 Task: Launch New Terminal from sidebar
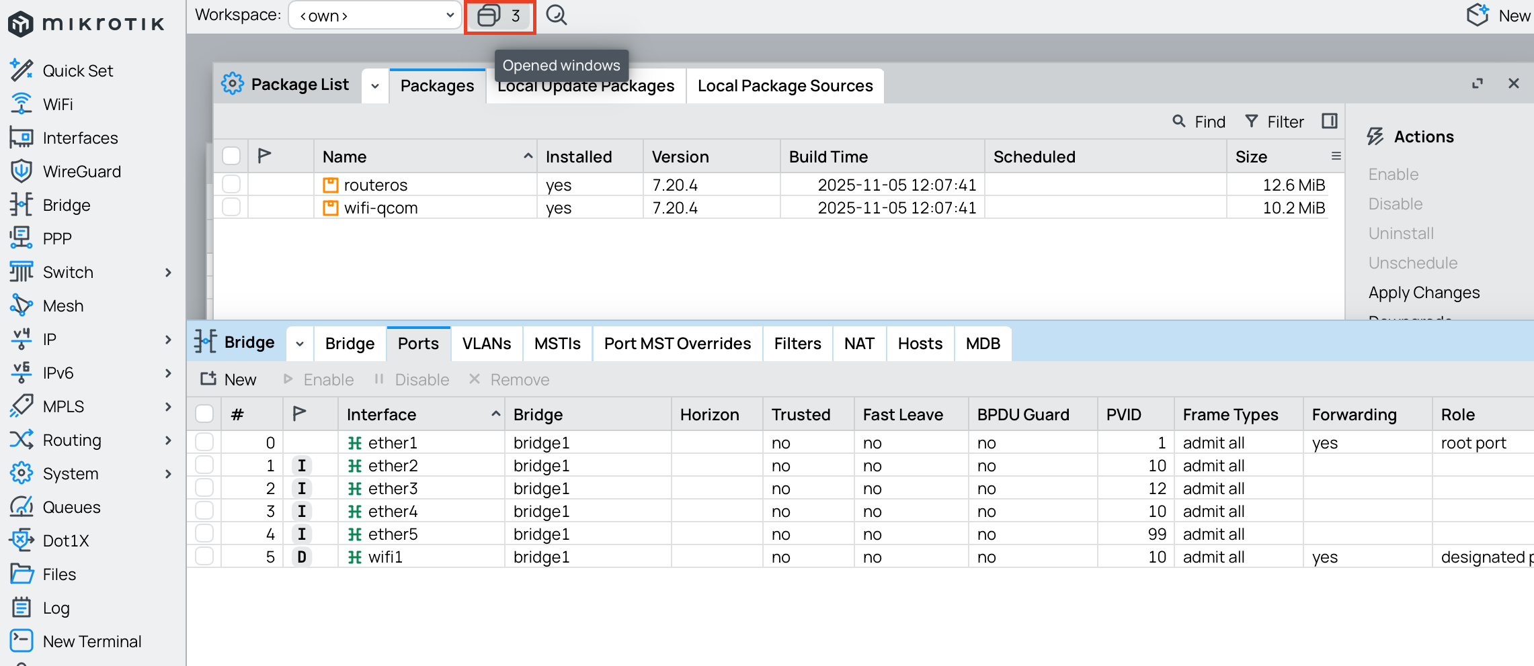[92, 641]
